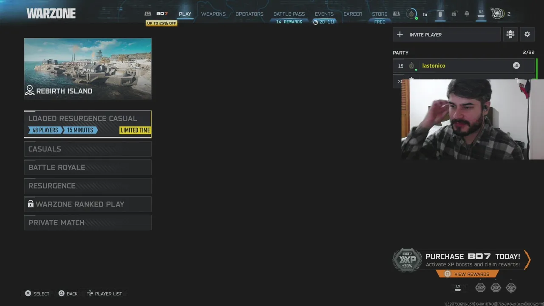Click the FREE label under Store
This screenshot has width=544, height=306.
click(x=380, y=22)
